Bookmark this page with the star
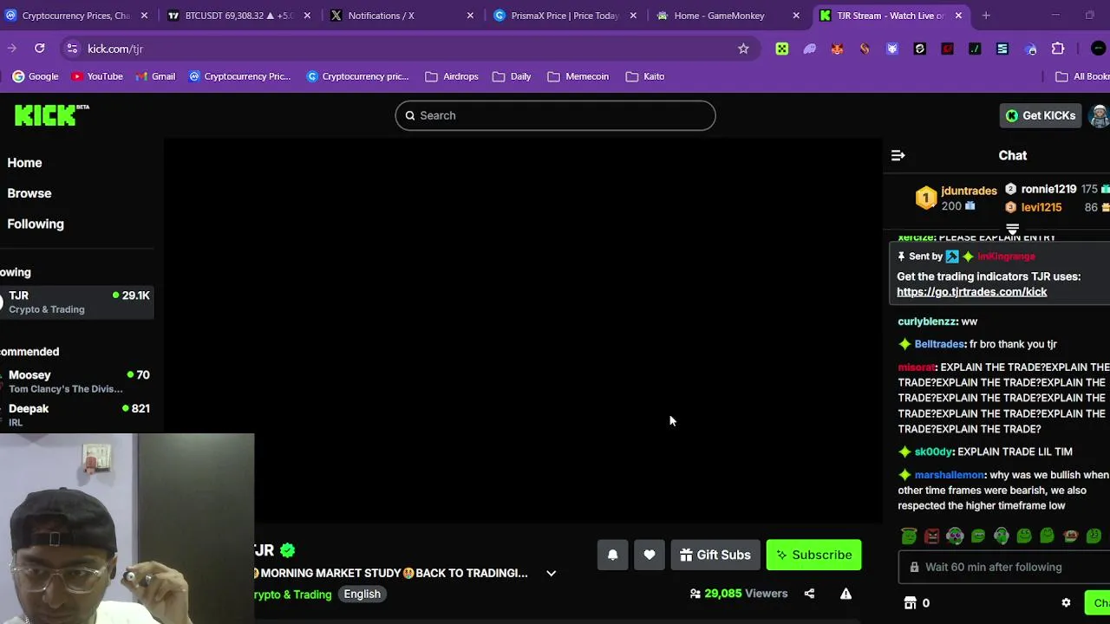Viewport: 1110px width, 624px height. pyautogui.click(x=743, y=49)
